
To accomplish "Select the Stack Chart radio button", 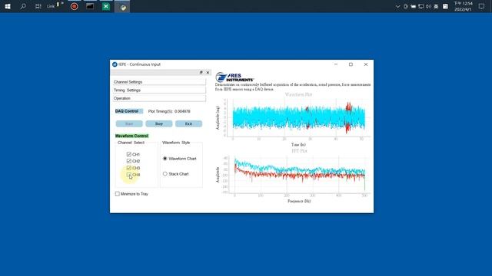I will [x=165, y=174].
